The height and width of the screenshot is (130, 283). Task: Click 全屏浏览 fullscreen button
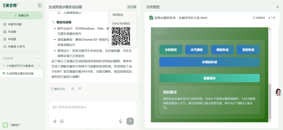coord(259,18)
